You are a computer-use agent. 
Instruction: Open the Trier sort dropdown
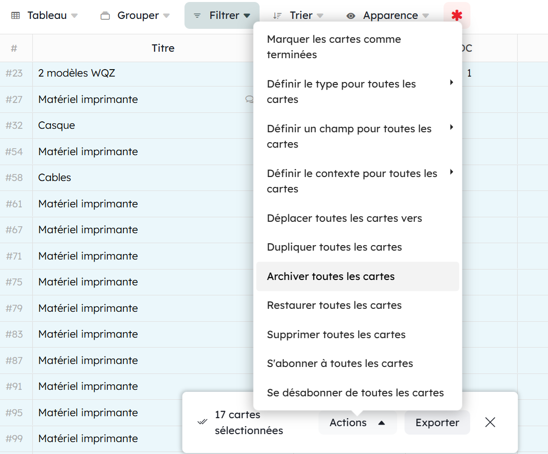(x=299, y=15)
